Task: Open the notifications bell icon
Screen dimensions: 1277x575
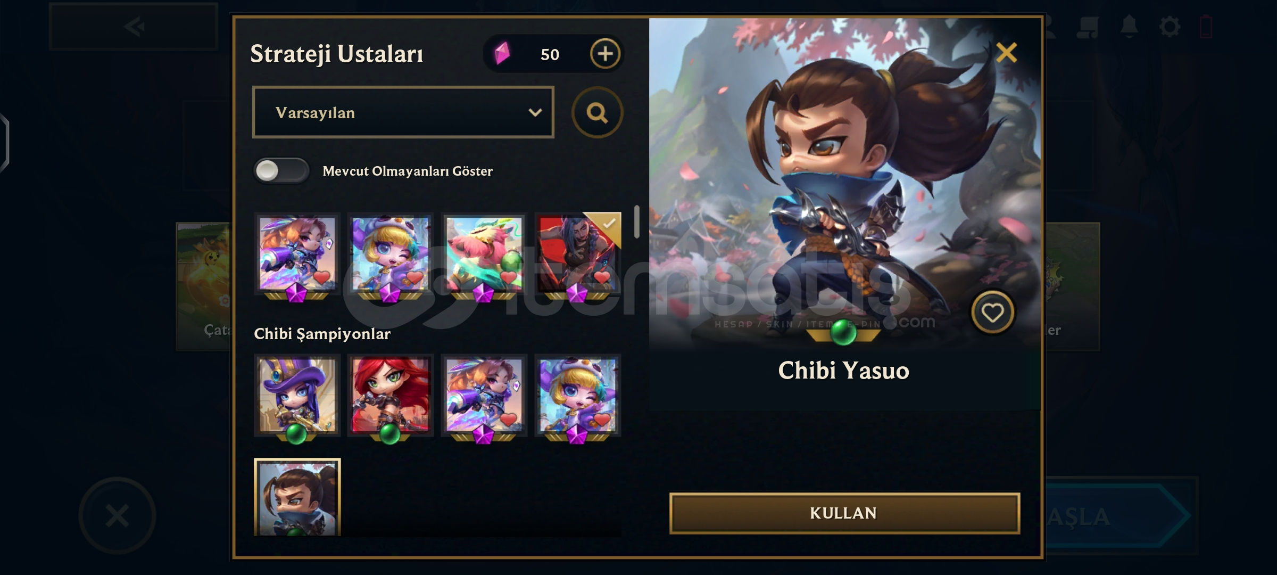Action: [x=1129, y=27]
